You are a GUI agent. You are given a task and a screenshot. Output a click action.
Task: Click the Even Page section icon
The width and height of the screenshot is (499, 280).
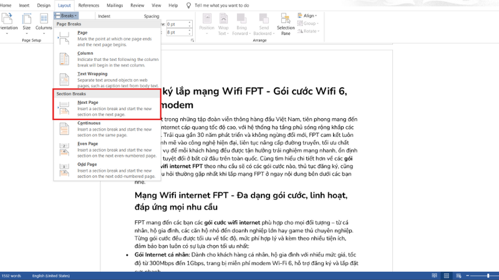coord(64,149)
